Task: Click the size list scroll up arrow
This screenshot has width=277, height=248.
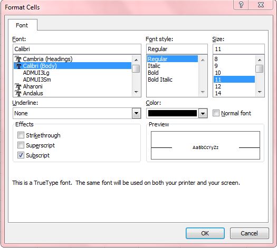Action: coord(260,60)
